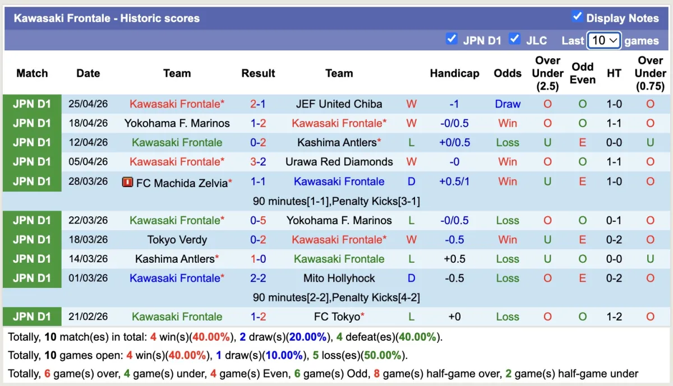Click the Over Under (2.5) column header
Viewport: 673px width, 386px height.
click(547, 73)
